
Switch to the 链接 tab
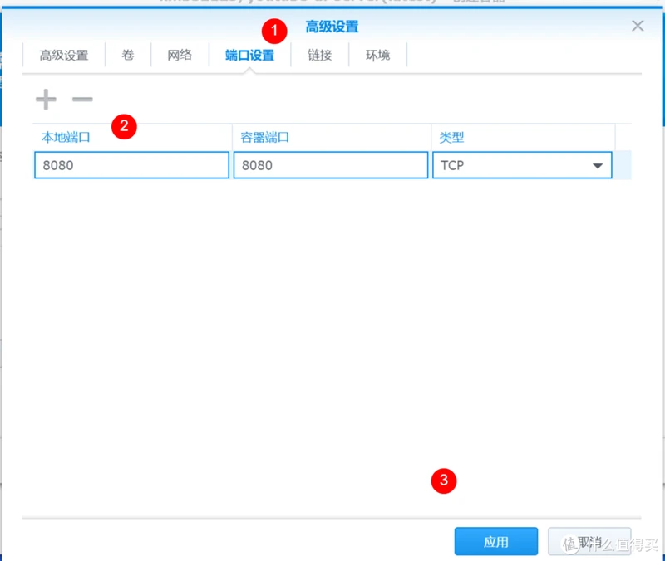point(319,55)
